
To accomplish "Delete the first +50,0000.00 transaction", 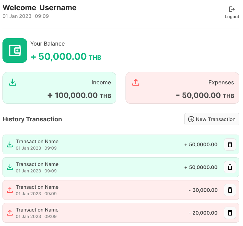I will (x=230, y=144).
